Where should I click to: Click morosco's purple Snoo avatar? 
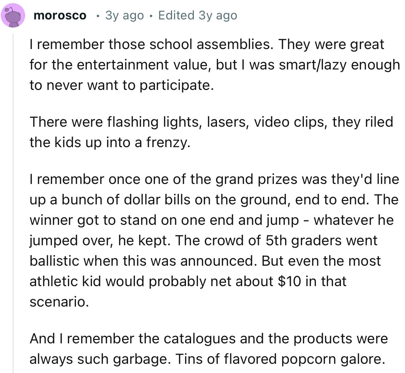pos(13,16)
